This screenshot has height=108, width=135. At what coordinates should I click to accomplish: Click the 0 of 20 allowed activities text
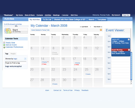pyautogui.click(x=13, y=24)
